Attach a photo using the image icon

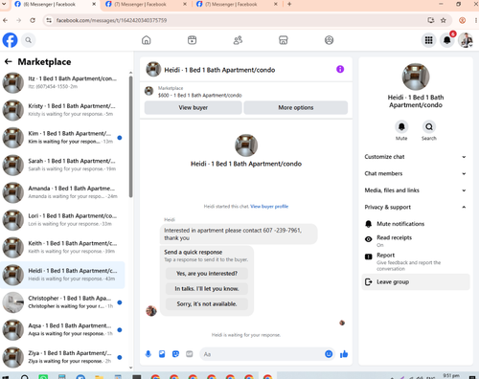coord(162,354)
